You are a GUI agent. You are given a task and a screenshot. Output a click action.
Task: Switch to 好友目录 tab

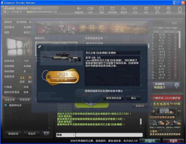tap(25, 100)
